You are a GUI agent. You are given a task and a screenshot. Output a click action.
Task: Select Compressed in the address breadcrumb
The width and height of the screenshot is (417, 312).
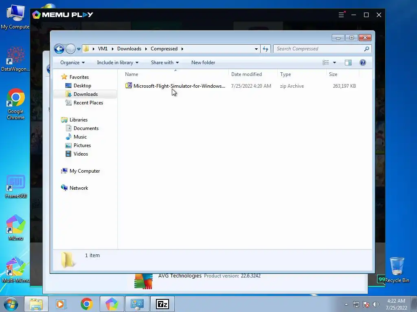click(x=164, y=49)
